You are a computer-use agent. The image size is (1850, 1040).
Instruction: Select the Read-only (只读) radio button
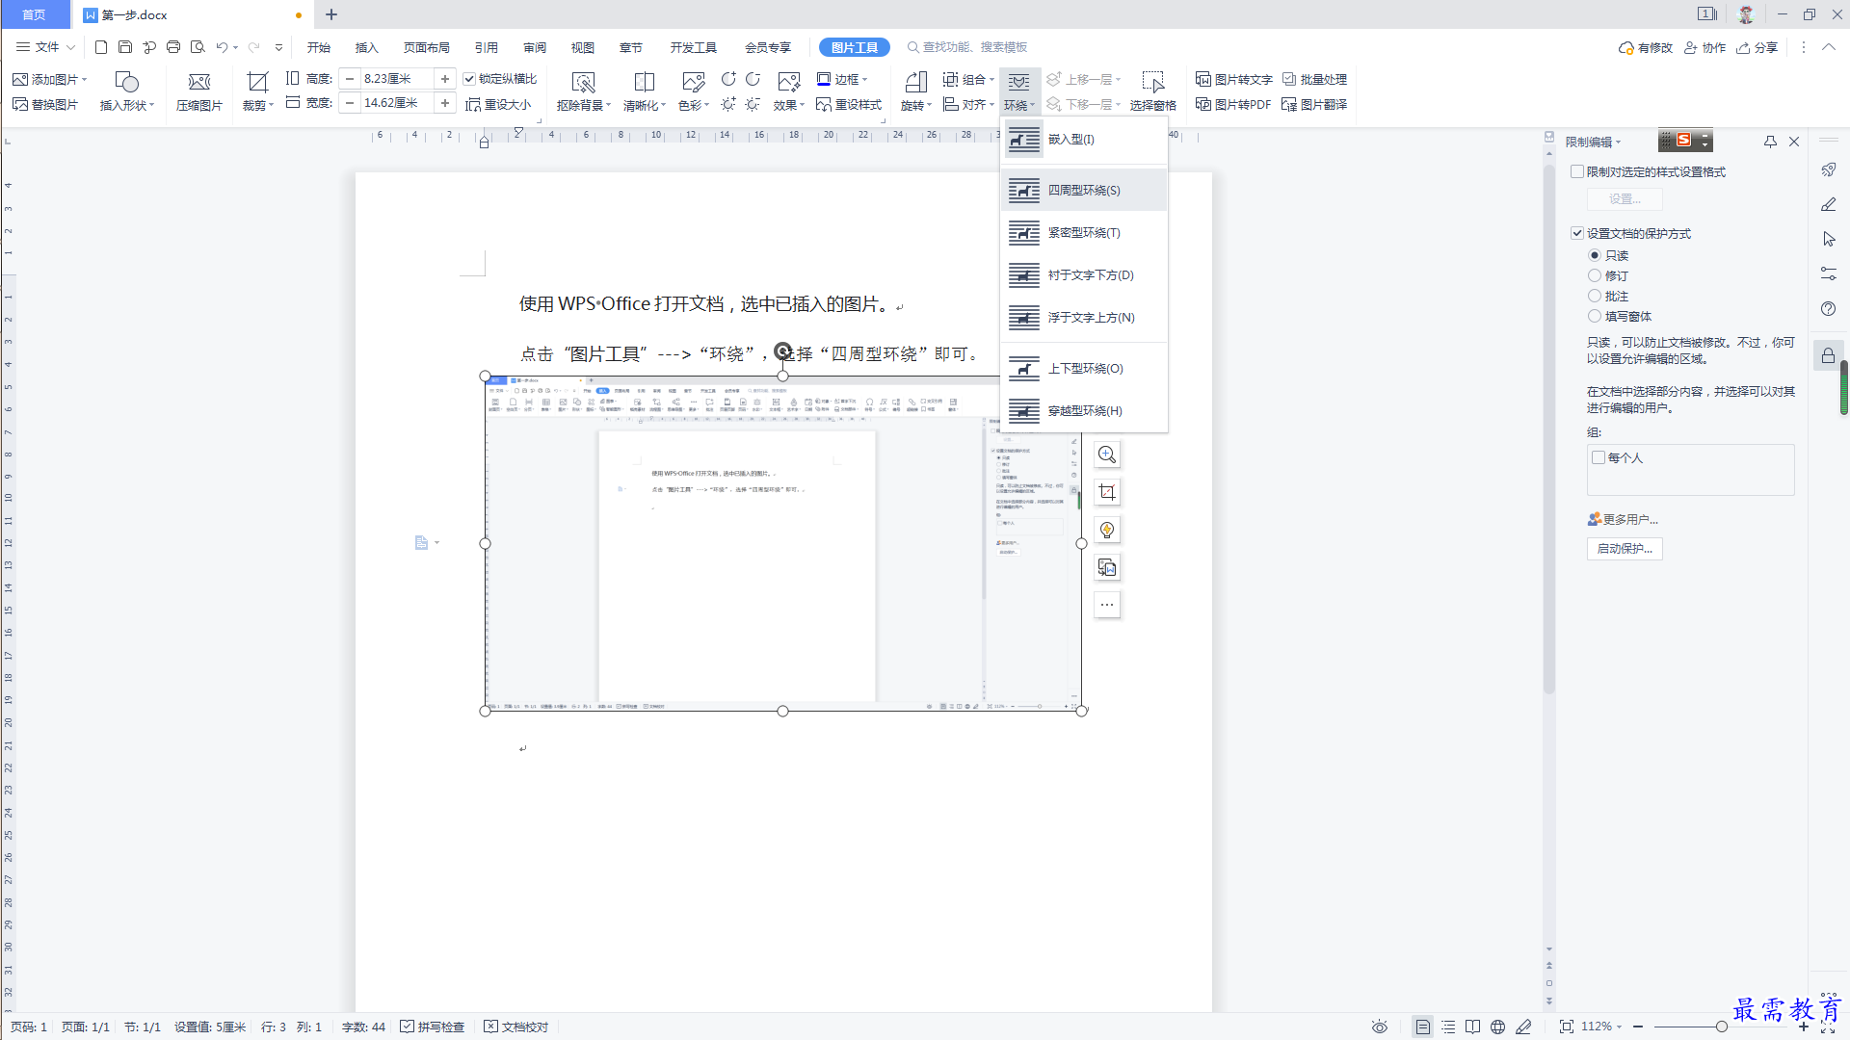[1595, 255]
